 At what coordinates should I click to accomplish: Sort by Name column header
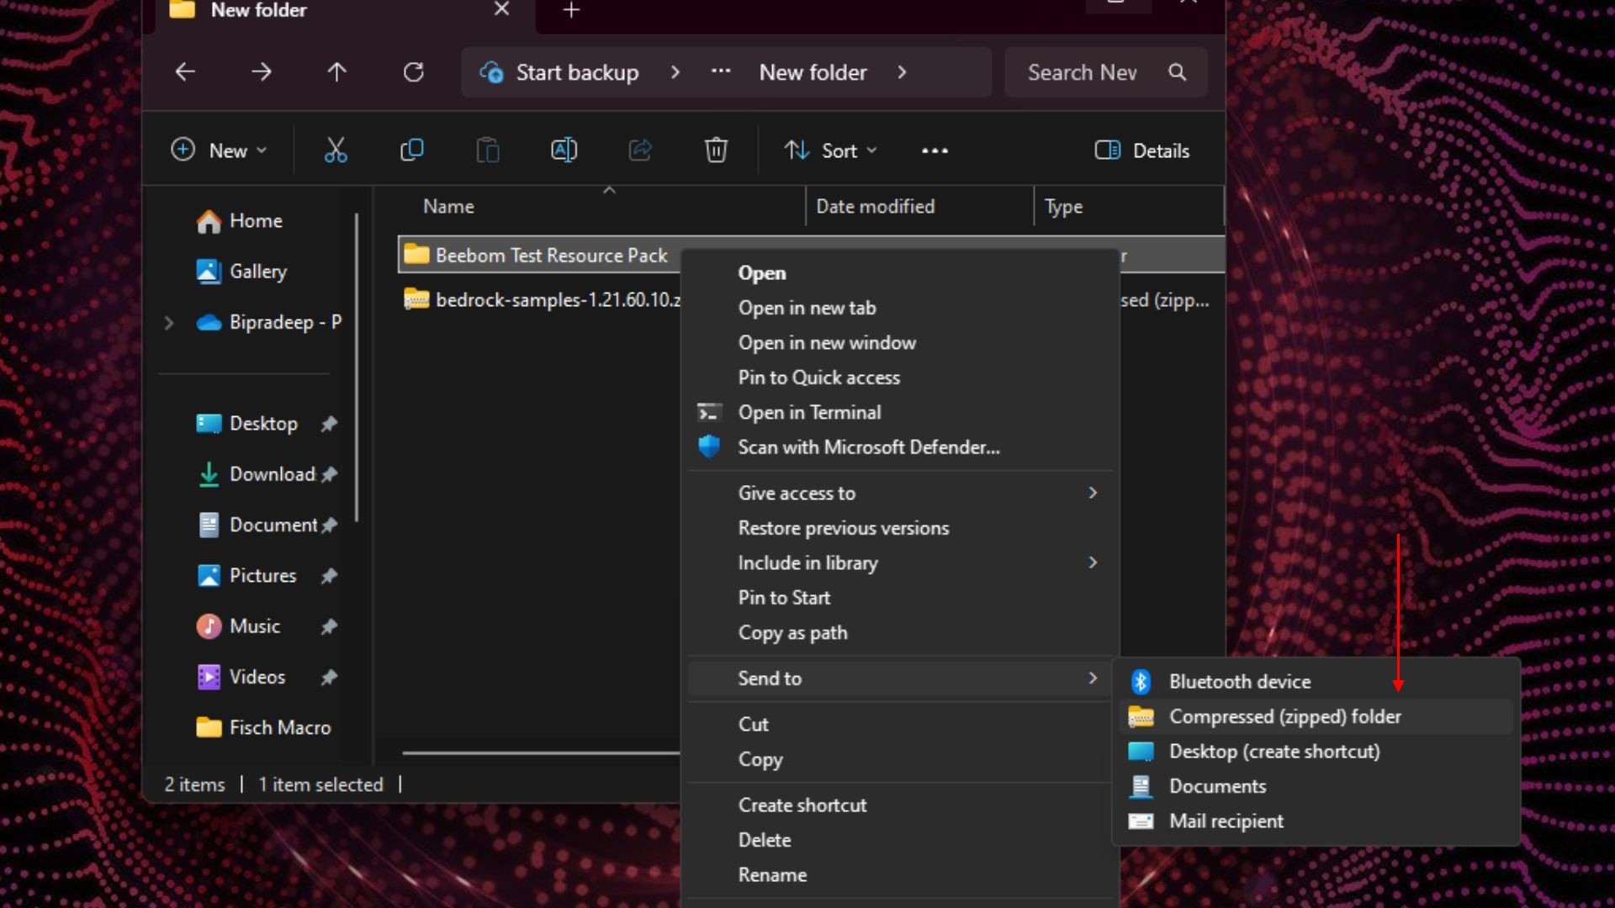tap(448, 206)
